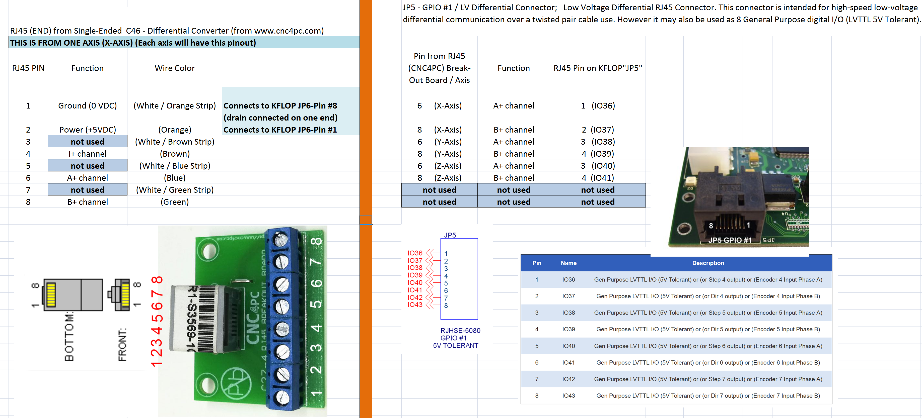Image resolution: width=922 pixels, height=418 pixels.
Task: Click the KFLOP JP5 GPIO #1 board photo
Action: (x=738, y=197)
